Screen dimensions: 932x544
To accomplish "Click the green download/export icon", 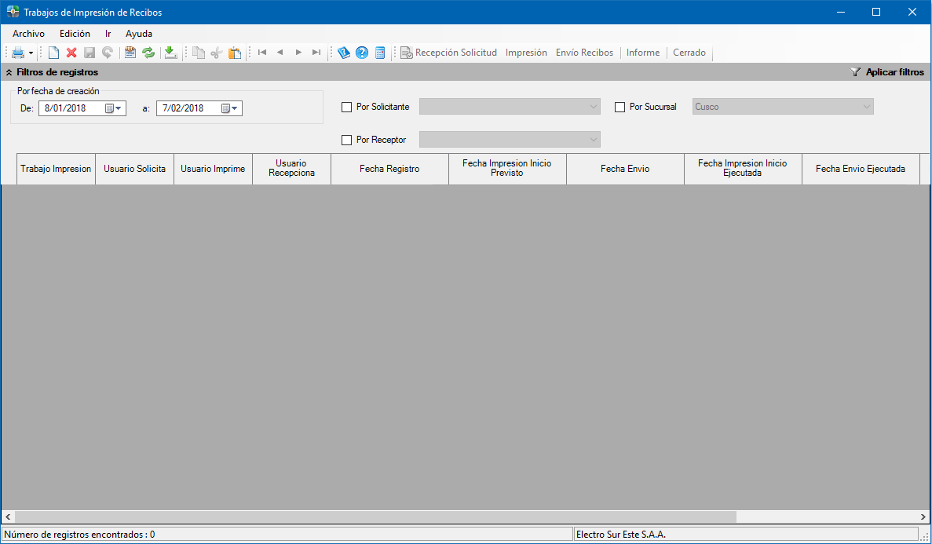I will click(170, 53).
